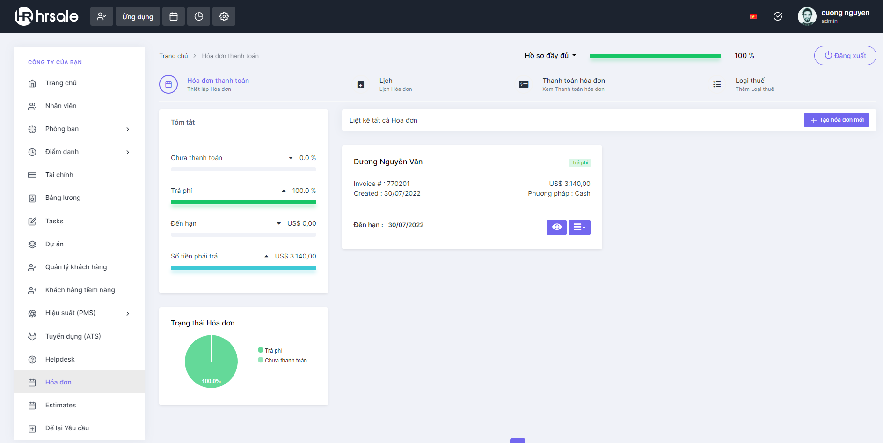
Task: Open Khách hàng tiềm năng in sidebar
Action: tap(80, 290)
